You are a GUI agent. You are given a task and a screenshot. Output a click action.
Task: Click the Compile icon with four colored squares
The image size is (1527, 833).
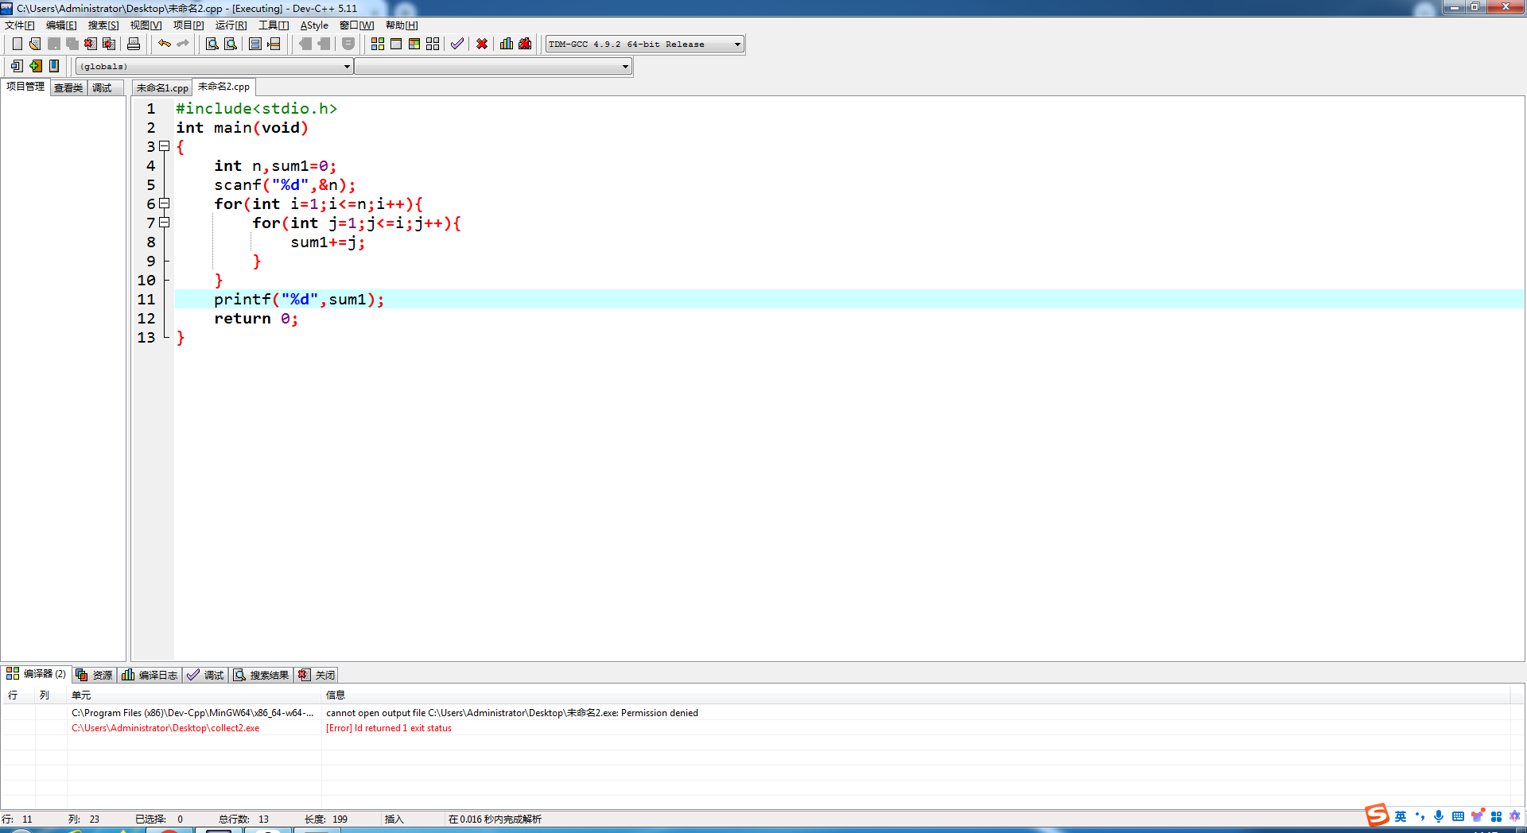pos(378,44)
